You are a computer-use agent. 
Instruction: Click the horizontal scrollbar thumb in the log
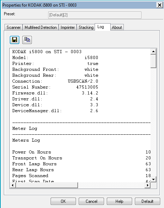47,185
